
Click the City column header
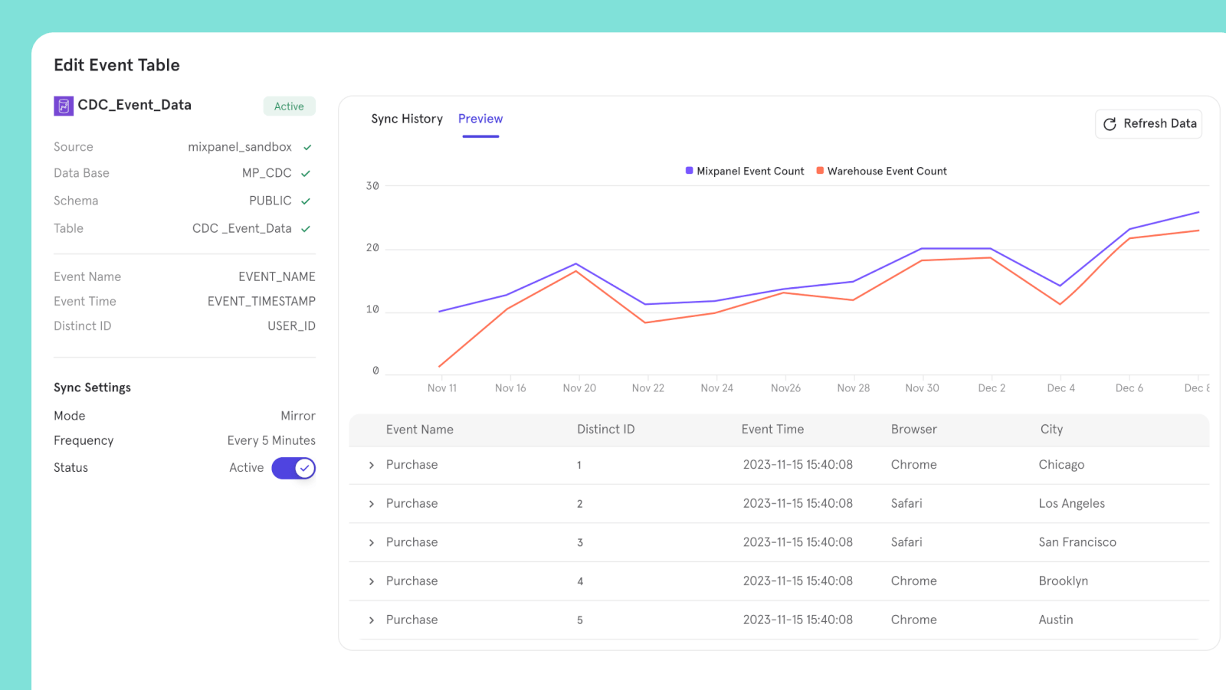click(1051, 430)
